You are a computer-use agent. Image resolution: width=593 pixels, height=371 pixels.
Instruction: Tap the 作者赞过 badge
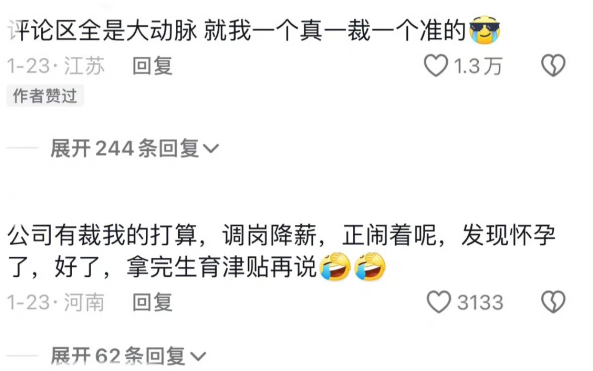[x=45, y=95]
